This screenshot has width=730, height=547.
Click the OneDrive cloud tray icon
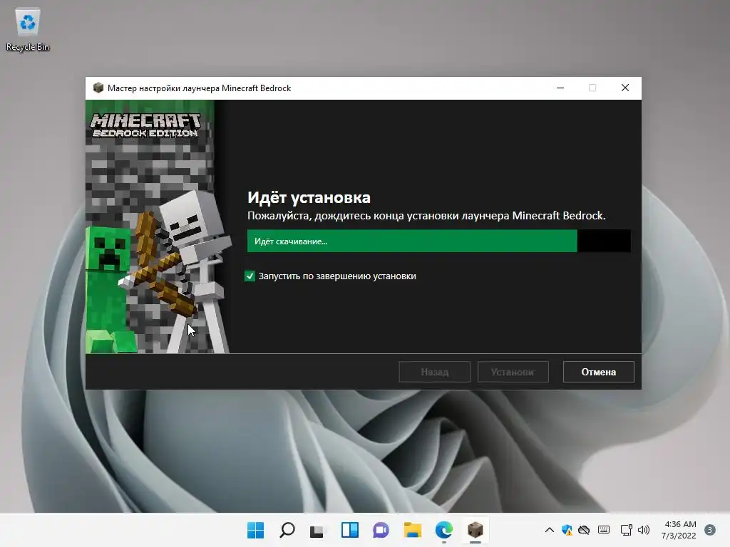coord(584,530)
